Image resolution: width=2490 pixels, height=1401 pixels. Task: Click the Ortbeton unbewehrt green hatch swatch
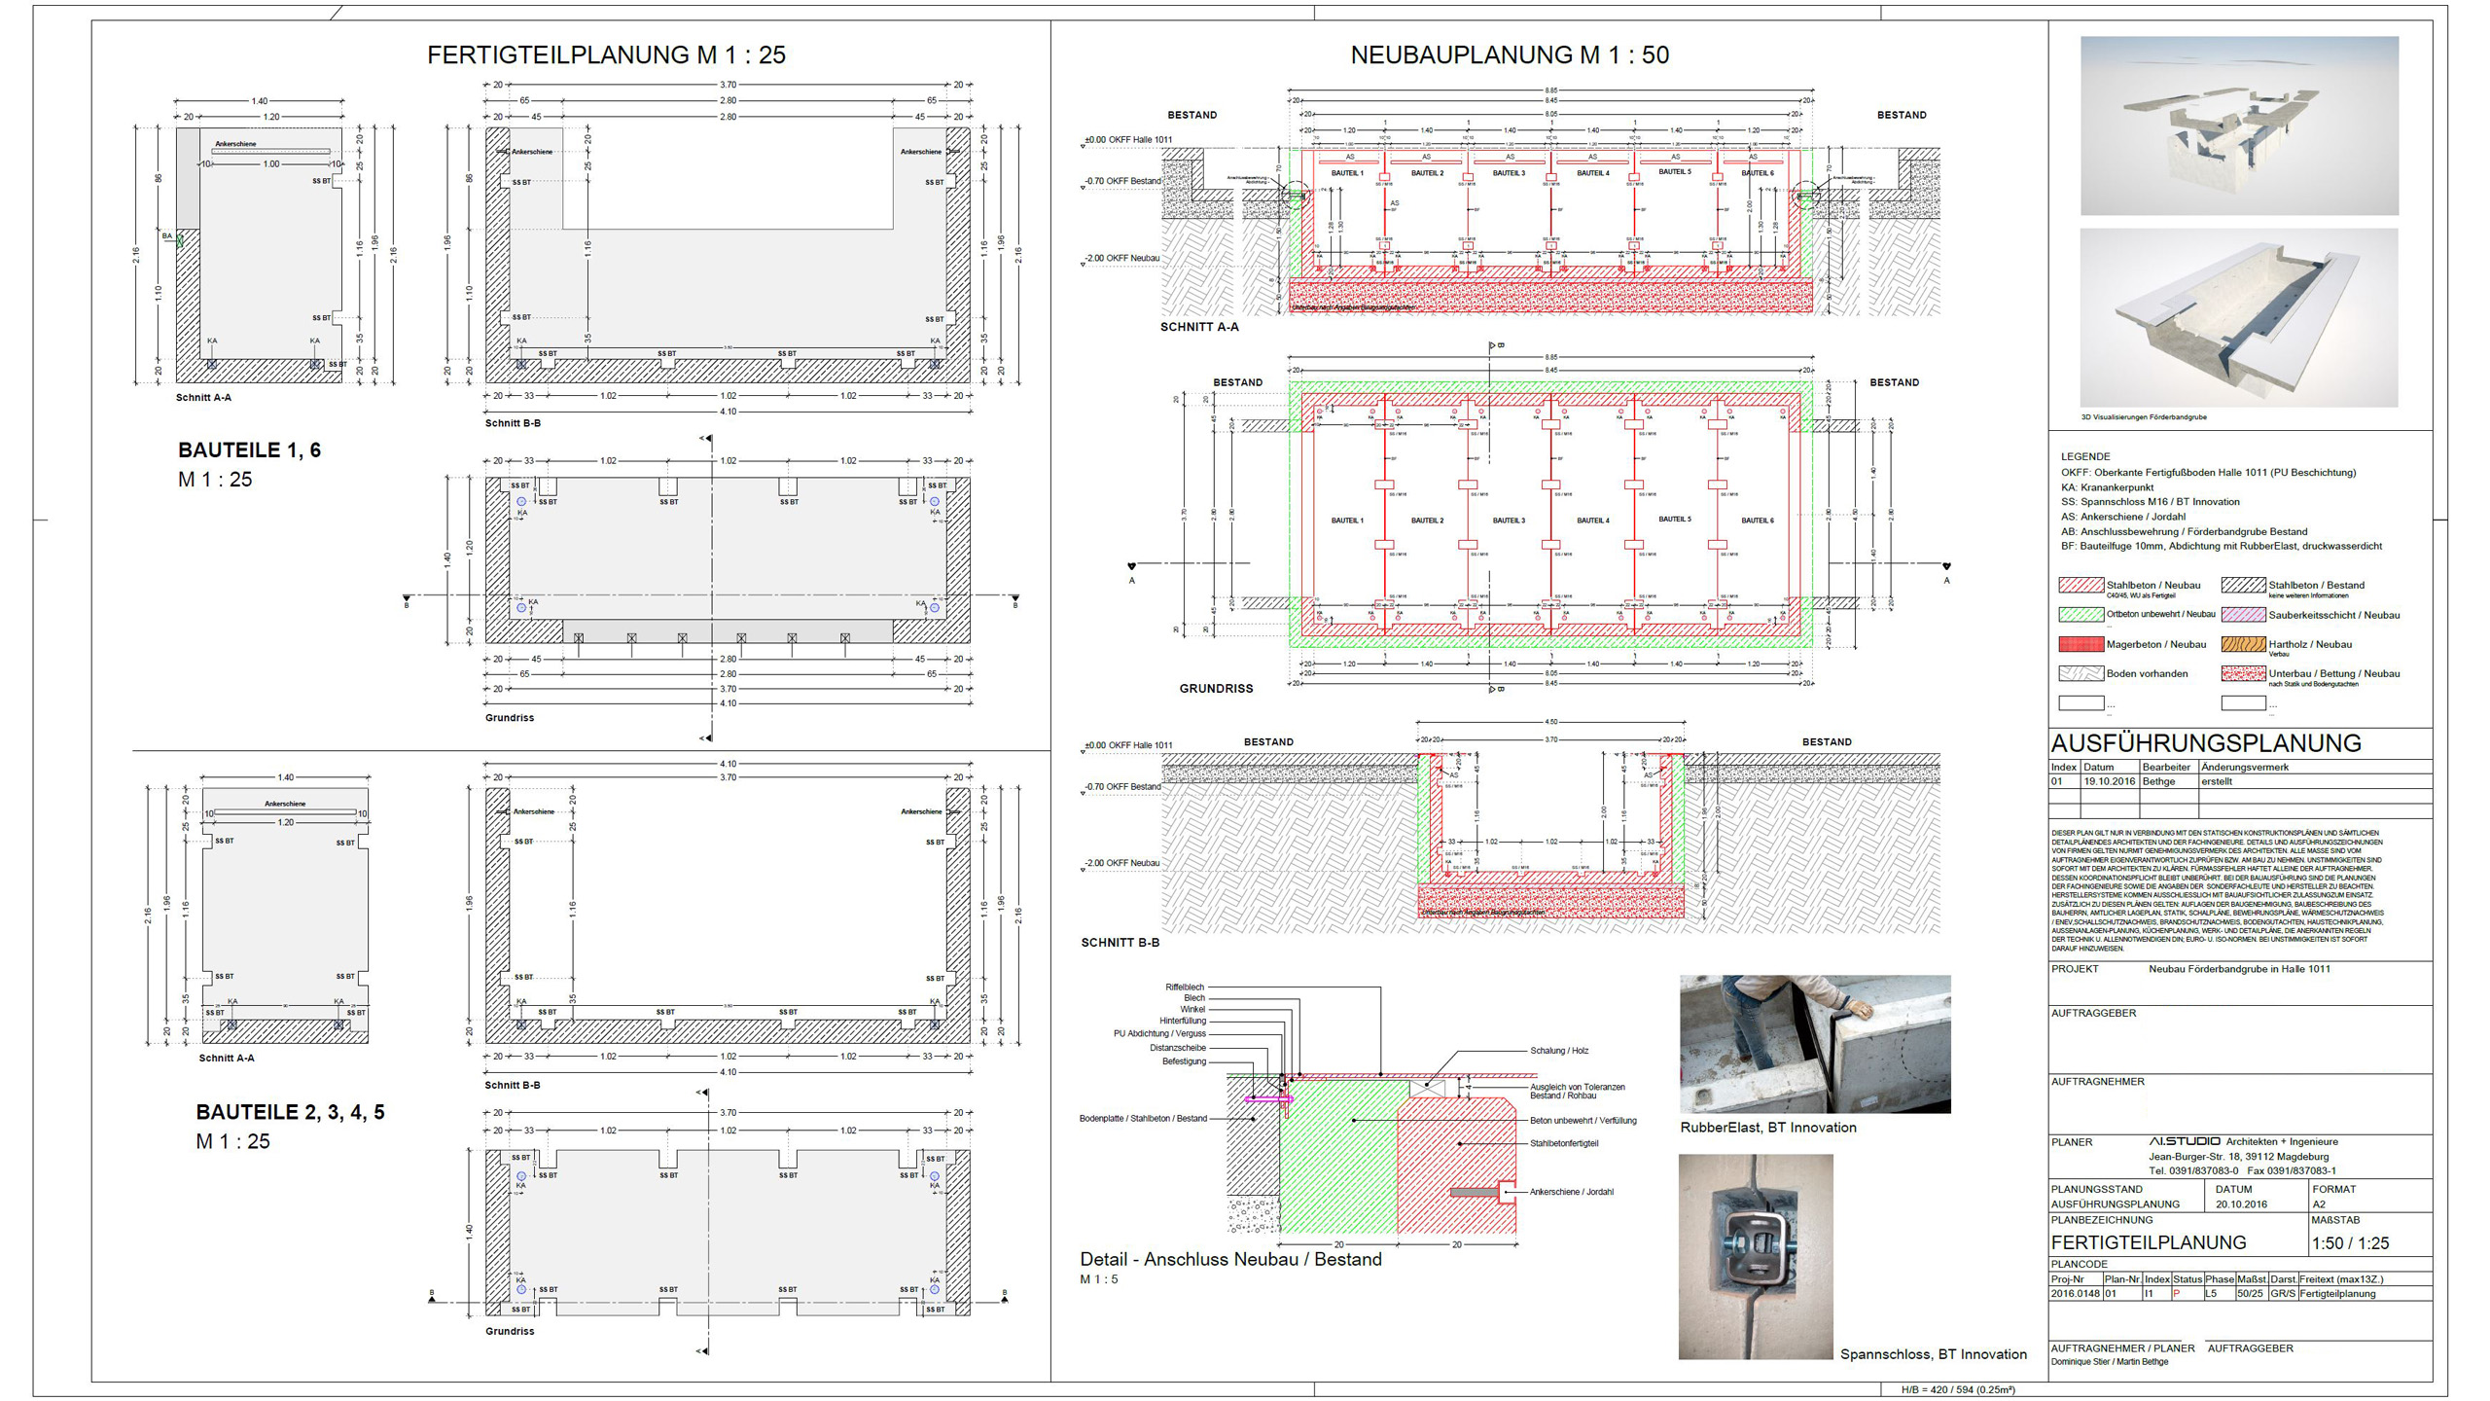click(x=2081, y=615)
